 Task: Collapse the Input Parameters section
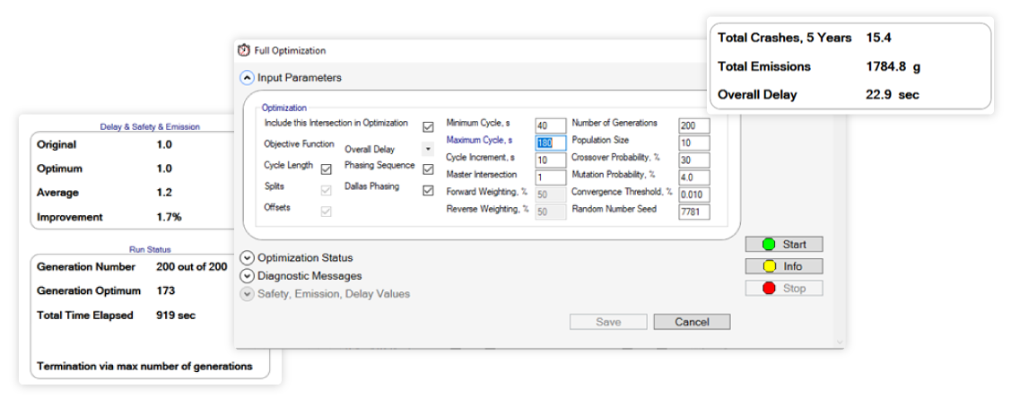point(247,77)
